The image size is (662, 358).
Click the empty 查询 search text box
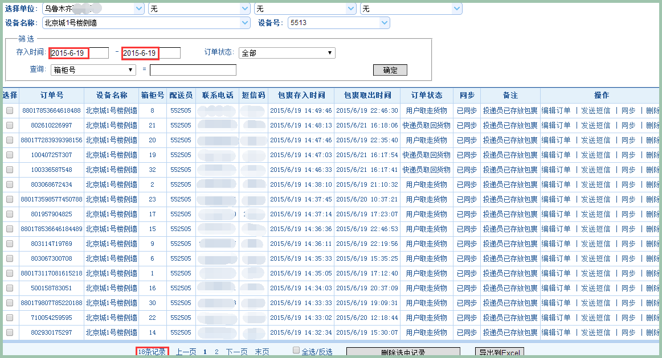(193, 70)
